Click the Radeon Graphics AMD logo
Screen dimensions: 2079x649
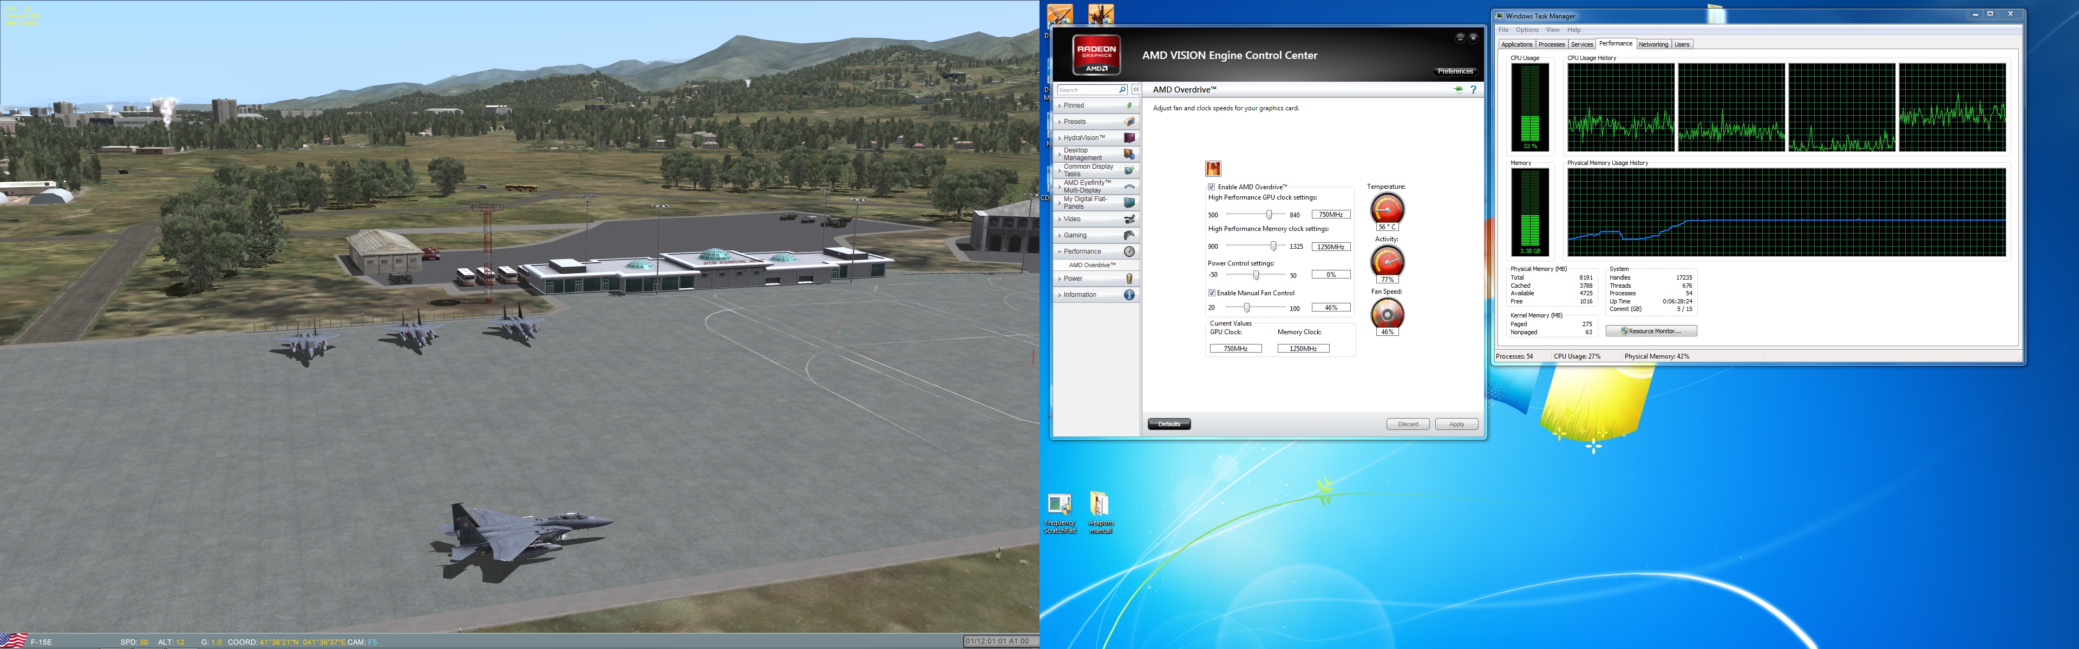pos(1096,55)
